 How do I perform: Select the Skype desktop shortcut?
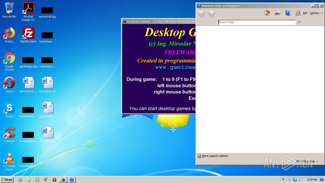pyautogui.click(x=9, y=110)
